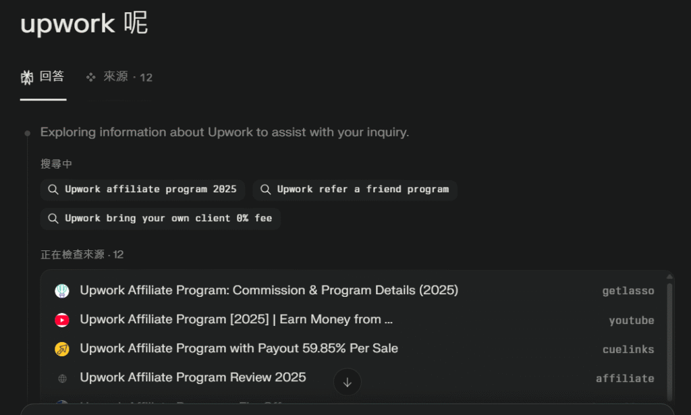Open the Commission & Program Details (2025) link
The height and width of the screenshot is (415, 691).
[x=269, y=290]
